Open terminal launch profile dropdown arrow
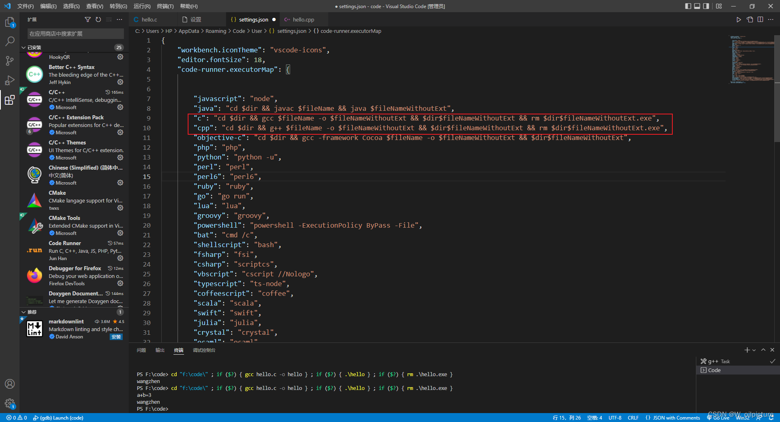780x422 pixels. tap(754, 350)
